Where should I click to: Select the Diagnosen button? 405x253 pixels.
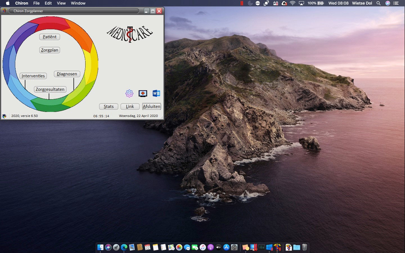click(x=67, y=74)
